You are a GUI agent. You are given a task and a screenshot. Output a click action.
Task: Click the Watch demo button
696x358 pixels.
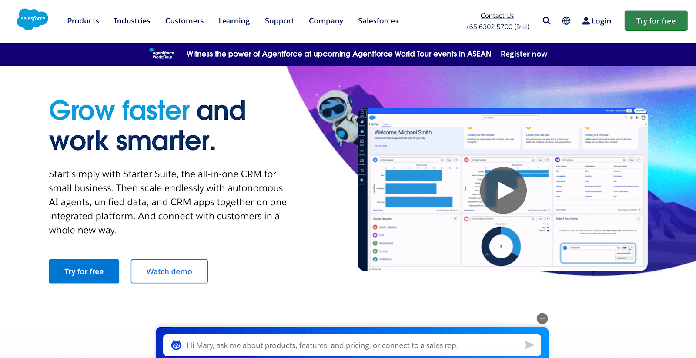(x=169, y=271)
